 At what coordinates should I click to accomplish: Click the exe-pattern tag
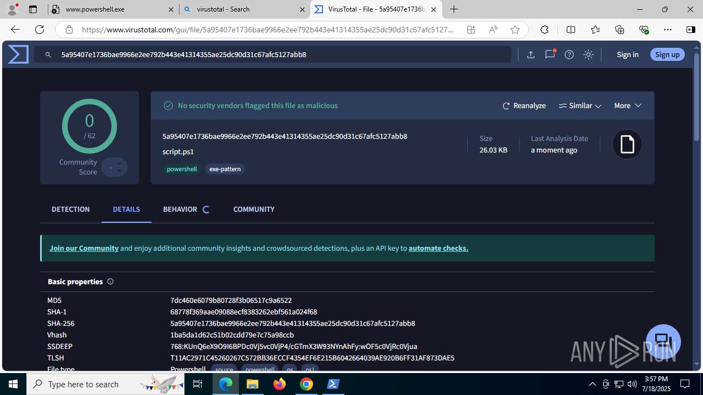[x=225, y=169]
